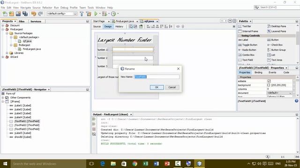The height and width of the screenshot is (168, 300).
Task: Select the Connection Mode design icon
Action: tap(135, 27)
